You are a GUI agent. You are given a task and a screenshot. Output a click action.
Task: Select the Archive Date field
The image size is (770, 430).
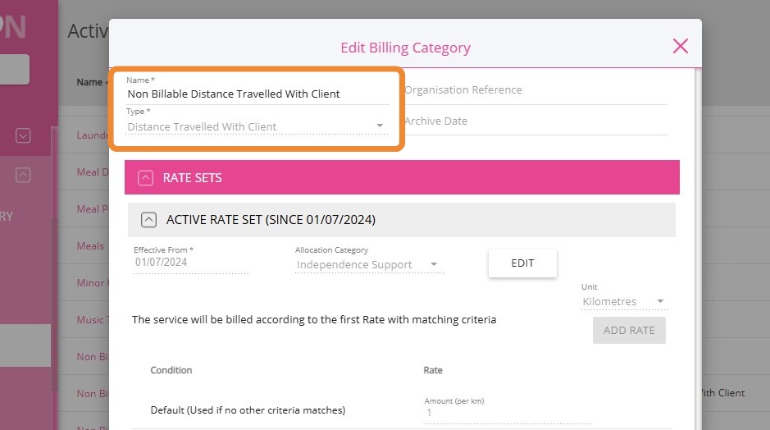[x=535, y=121]
